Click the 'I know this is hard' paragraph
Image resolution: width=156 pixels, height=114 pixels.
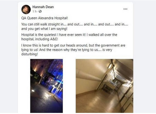click(x=73, y=50)
